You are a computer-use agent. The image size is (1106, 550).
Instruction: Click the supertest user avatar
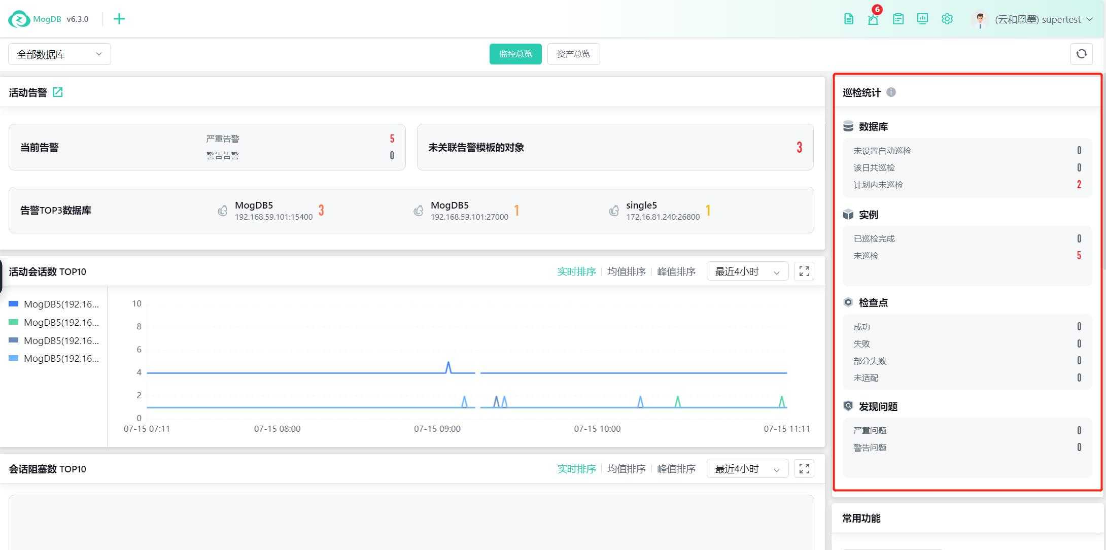[980, 20]
